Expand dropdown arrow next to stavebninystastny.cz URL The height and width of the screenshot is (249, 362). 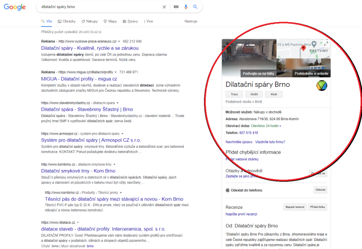118,103
